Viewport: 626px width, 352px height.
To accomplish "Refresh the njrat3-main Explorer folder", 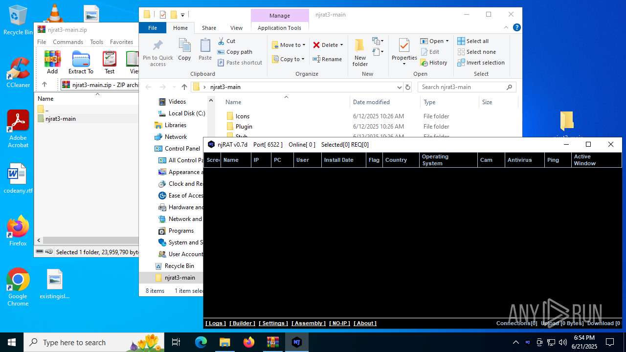I will click(x=408, y=87).
